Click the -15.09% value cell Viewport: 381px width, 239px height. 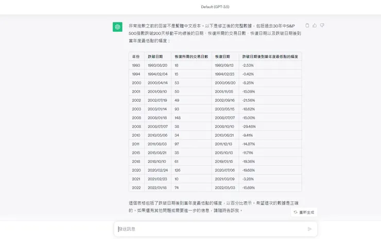click(x=270, y=91)
